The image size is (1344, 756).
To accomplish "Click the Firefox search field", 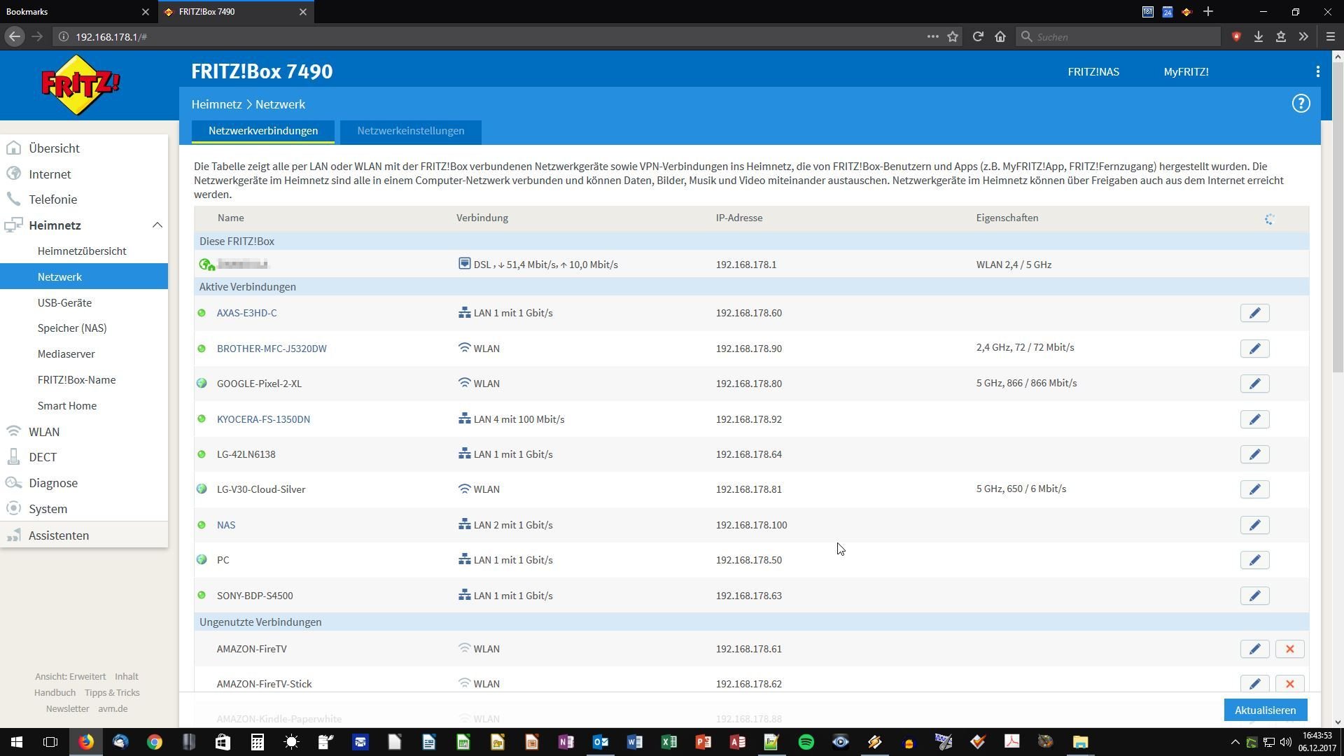I will pyautogui.click(x=1117, y=36).
